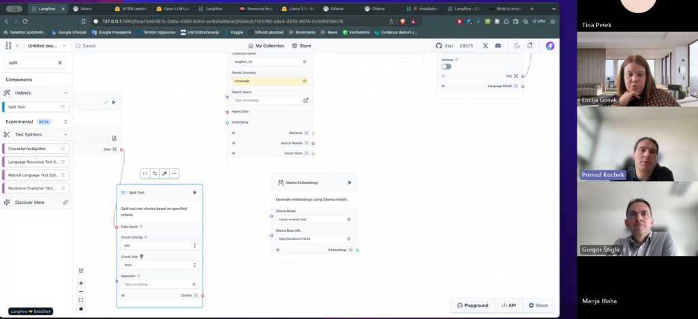The image size is (698, 319).
Task: Switch to the Llama 3.1 browser tab
Action: pyautogui.click(x=298, y=9)
